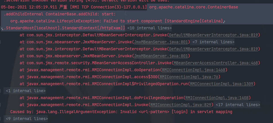Click gutter fold marker beside "<1 internal line>"
Image resolution: width=273 pixels, height=123 pixels.
1,91
